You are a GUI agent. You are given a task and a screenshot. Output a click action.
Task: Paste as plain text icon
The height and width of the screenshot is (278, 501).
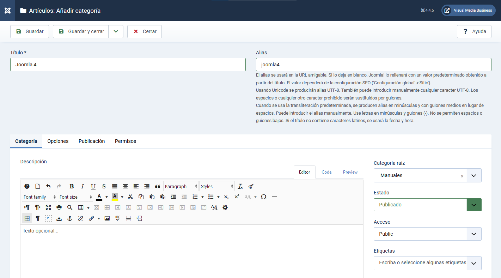(x=163, y=197)
